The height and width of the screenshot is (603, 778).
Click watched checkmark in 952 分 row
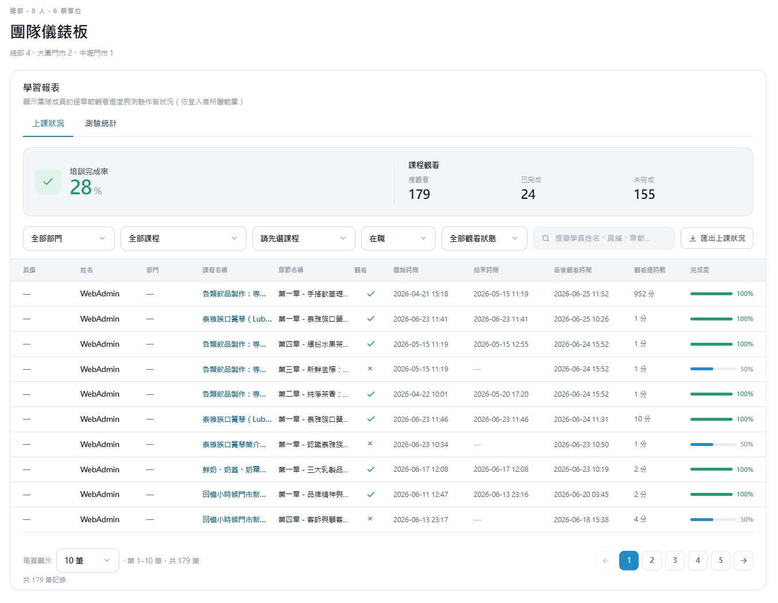[x=371, y=294]
